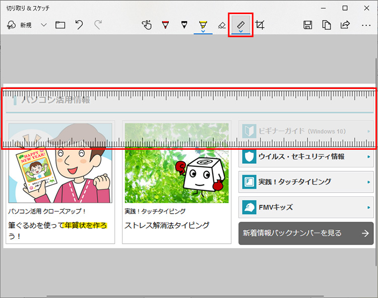Toggle touch writing mode
378x298 pixels.
[147, 25]
